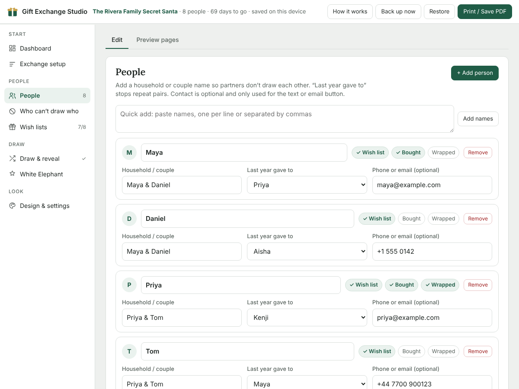Open the Draw & reveal shuffle icon
Screen dimensions: 519x389
pyautogui.click(x=12, y=159)
